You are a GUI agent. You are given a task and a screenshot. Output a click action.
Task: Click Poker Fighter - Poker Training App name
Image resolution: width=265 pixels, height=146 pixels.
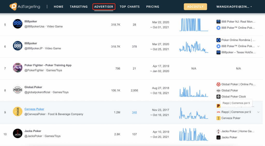pyautogui.click(x=48, y=65)
